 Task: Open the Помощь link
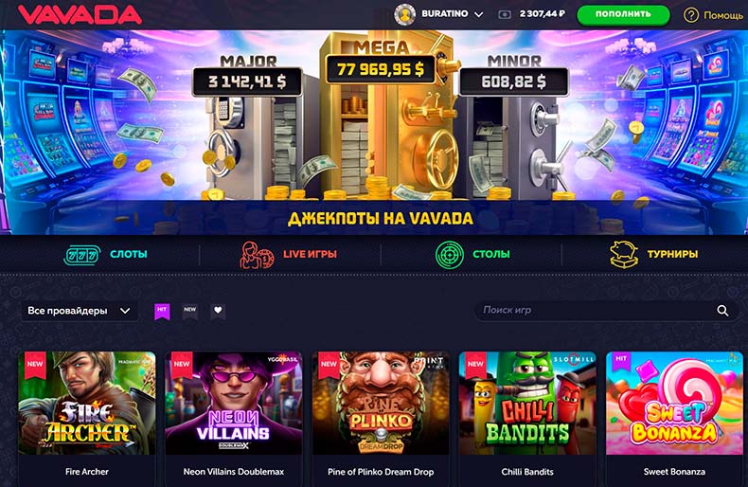coord(723,15)
